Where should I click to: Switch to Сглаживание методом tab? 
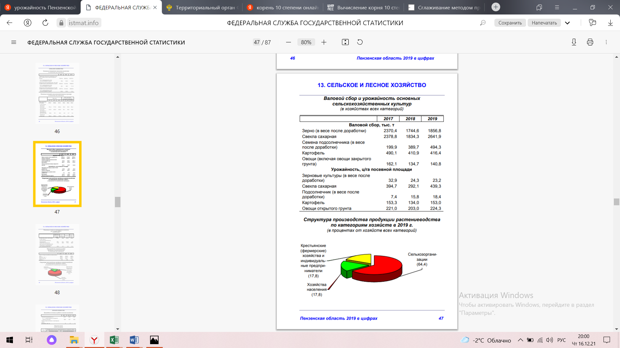[444, 7]
